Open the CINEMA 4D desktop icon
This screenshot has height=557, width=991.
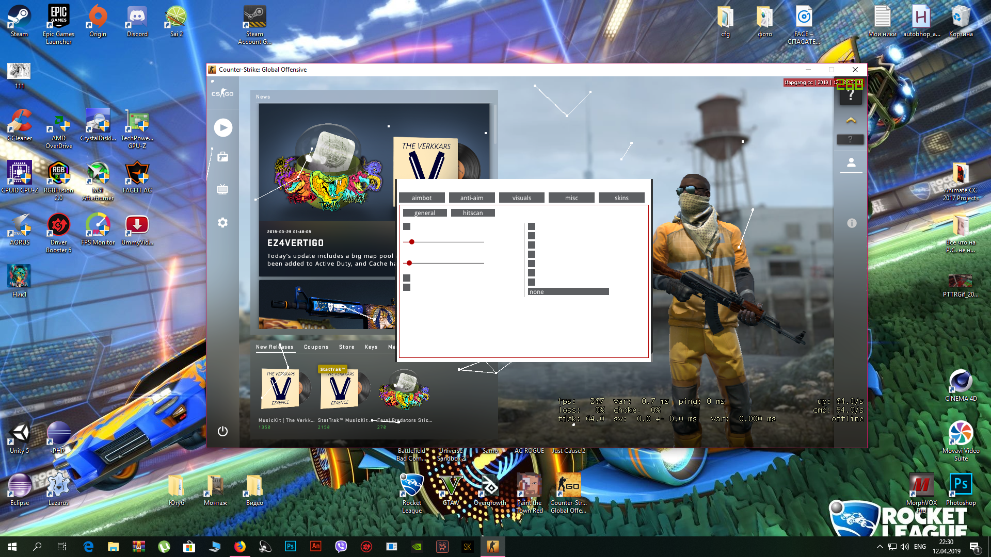point(961,386)
